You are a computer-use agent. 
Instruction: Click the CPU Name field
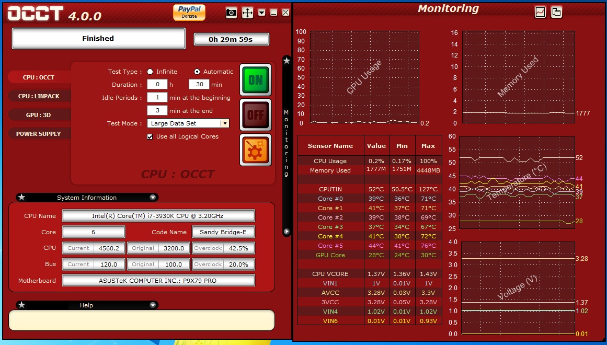(x=158, y=216)
